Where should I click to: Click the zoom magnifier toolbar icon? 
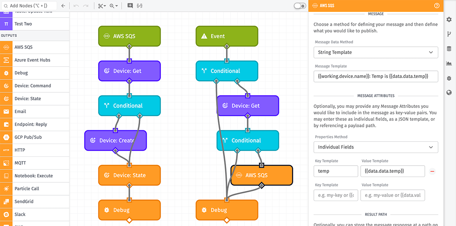[x=112, y=6]
